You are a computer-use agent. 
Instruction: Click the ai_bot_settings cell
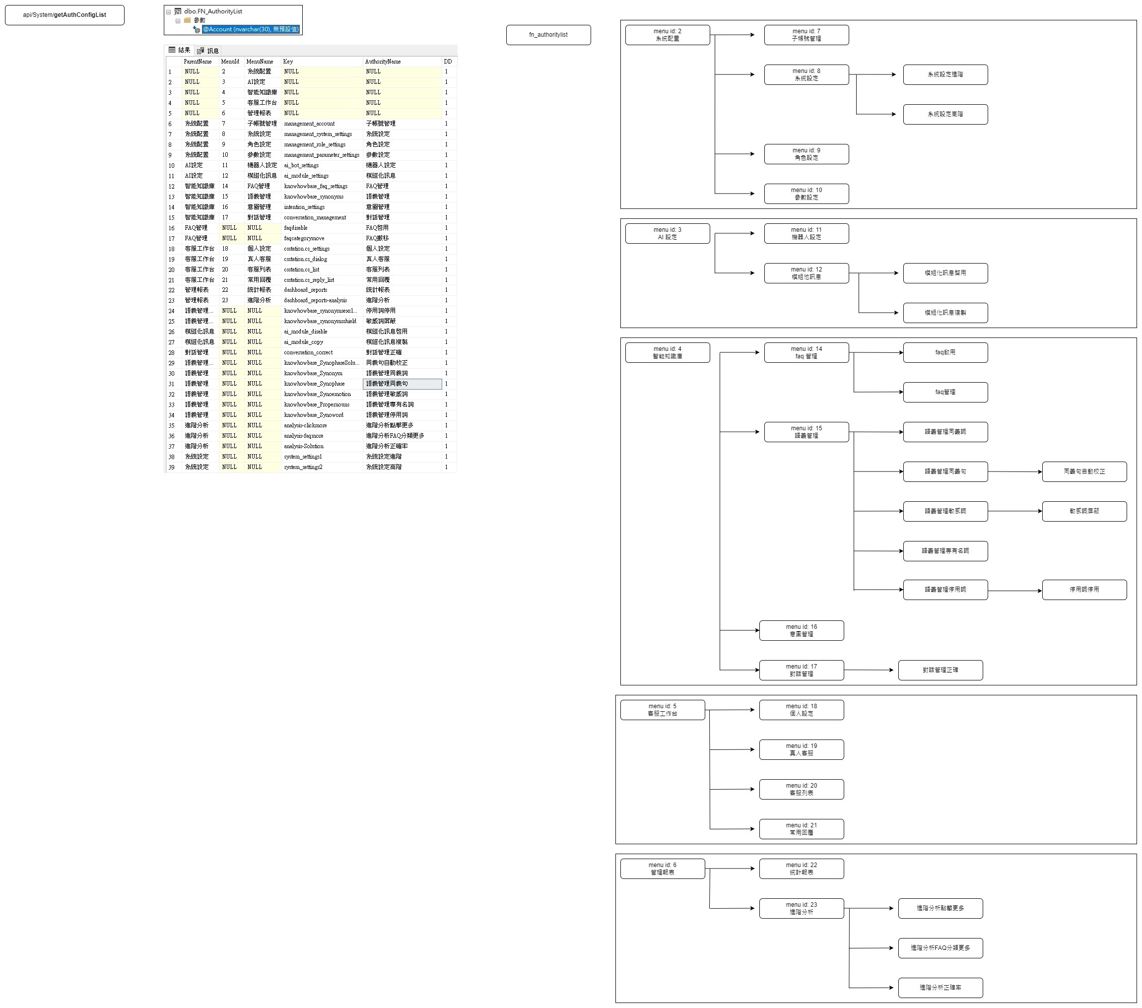[322, 165]
